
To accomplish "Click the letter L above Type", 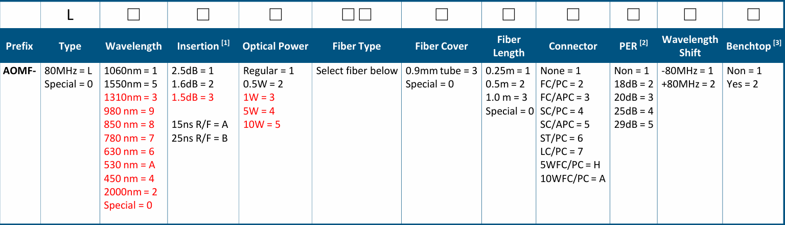I will (x=70, y=15).
